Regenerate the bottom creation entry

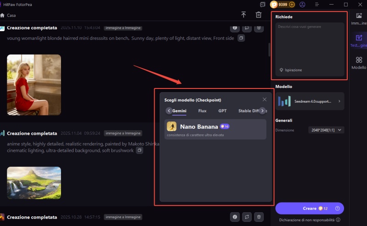246,217
